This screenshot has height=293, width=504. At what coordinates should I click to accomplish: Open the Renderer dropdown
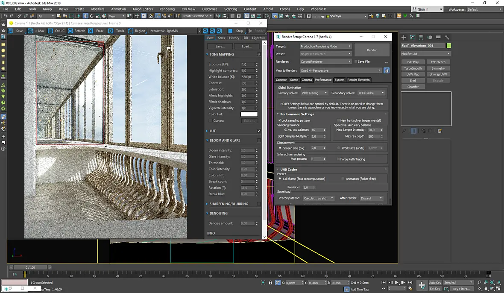coord(325,62)
